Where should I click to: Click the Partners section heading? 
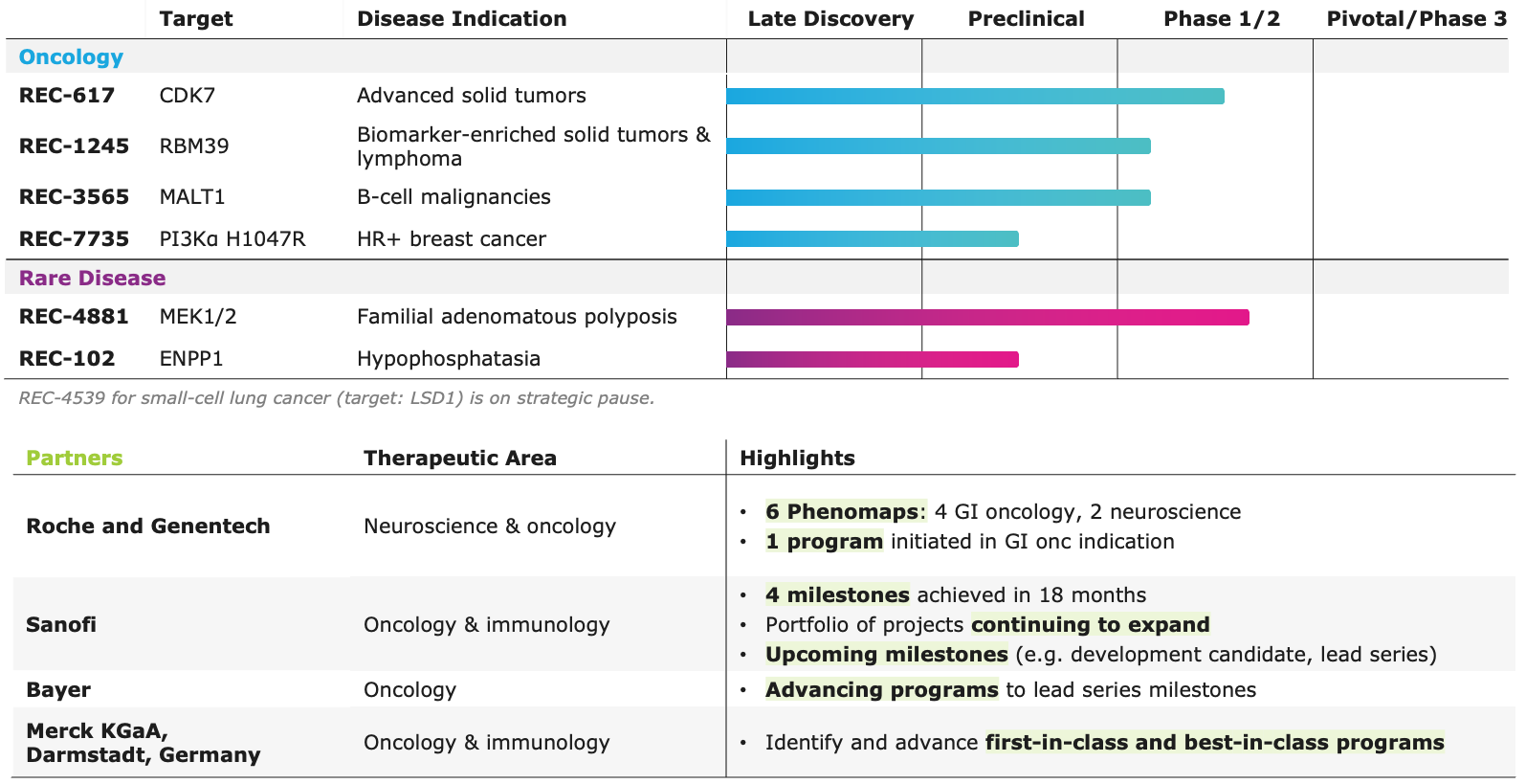pos(74,459)
